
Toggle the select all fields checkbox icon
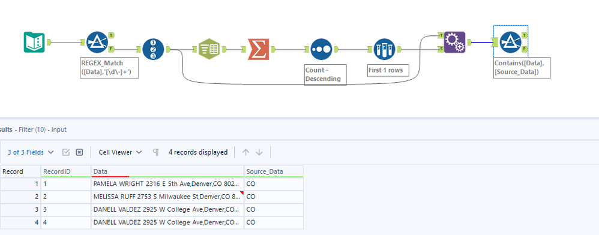tap(65, 152)
